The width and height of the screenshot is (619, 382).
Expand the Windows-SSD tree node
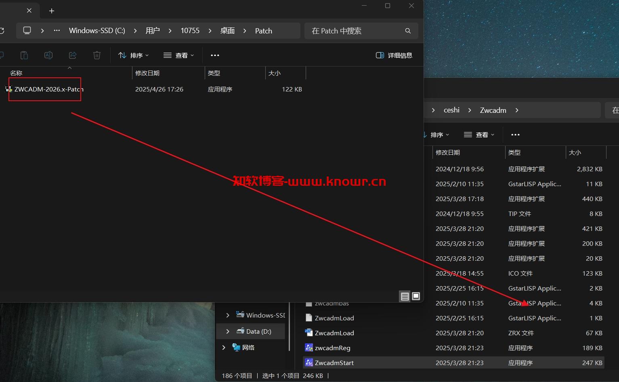click(x=228, y=315)
